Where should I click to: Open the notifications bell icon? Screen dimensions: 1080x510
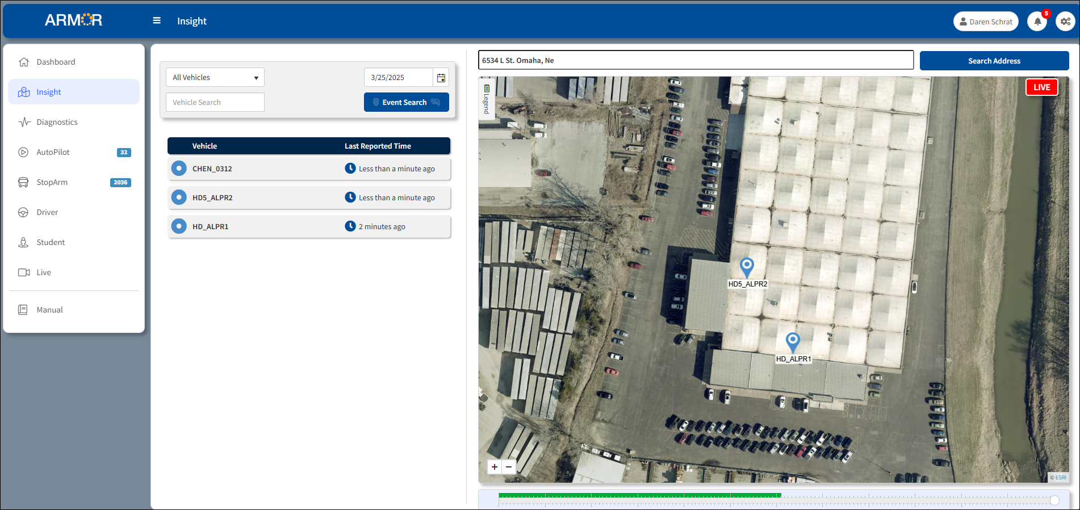pyautogui.click(x=1037, y=22)
